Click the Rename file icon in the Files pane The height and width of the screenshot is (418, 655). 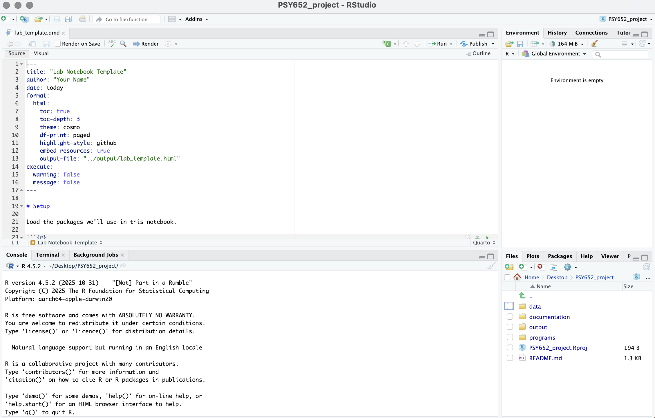[553, 267]
